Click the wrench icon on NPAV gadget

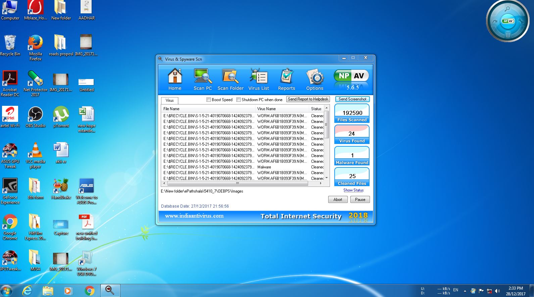point(521,21)
